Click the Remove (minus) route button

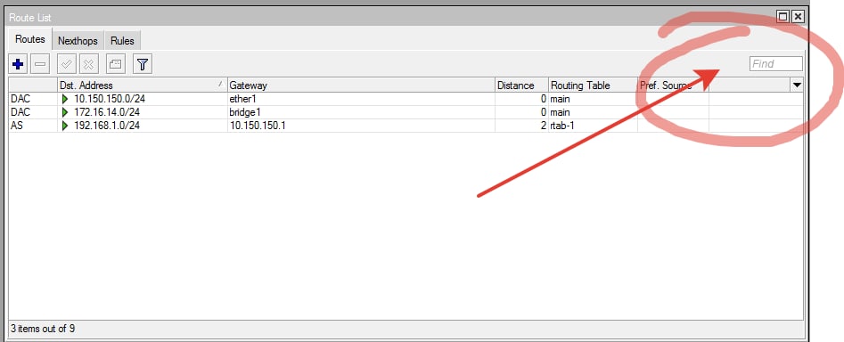click(40, 64)
